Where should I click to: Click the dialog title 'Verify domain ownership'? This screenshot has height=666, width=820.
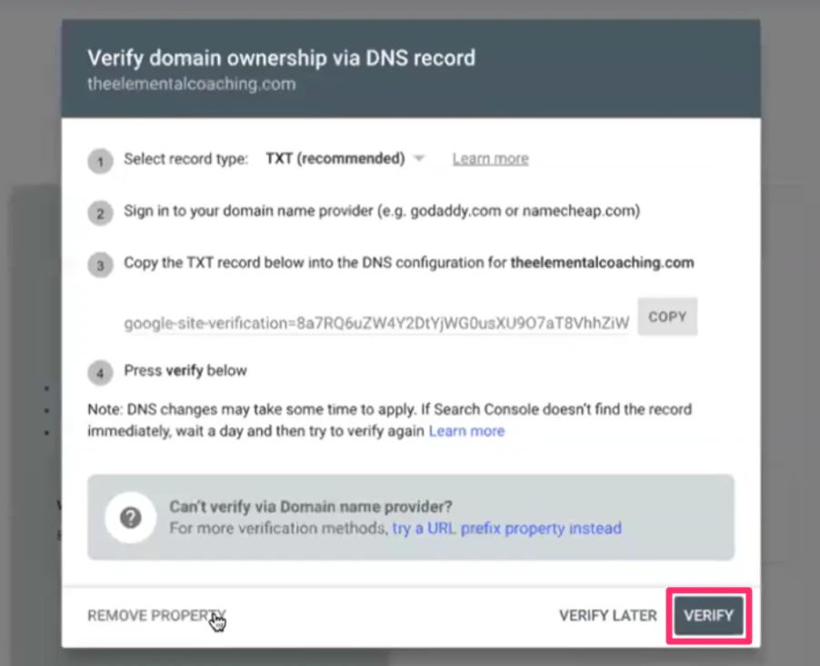tap(280, 57)
